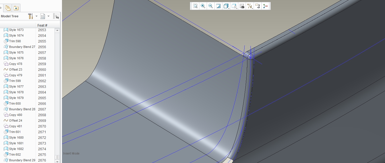This screenshot has width=385, height=163.
Task: Open the View Manager camera icon
Action: 242,6
